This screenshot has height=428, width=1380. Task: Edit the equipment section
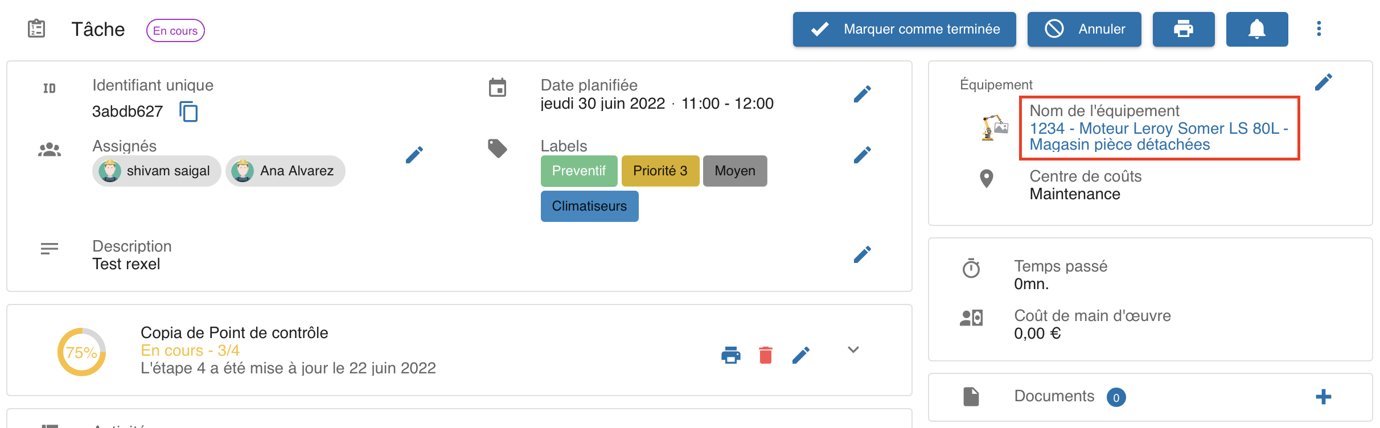point(1323,83)
